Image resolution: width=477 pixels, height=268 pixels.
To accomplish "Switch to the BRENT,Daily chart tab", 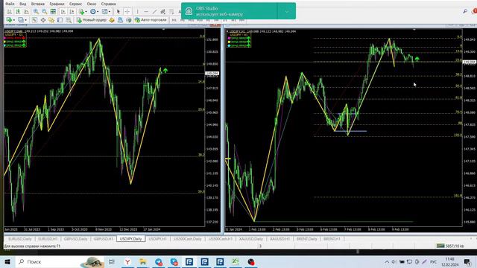I will click(x=306, y=239).
